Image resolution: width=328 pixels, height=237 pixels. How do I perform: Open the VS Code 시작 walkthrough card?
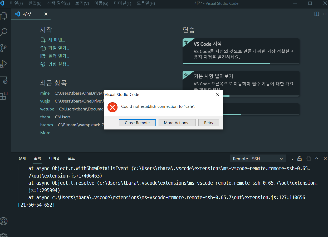coord(241,51)
